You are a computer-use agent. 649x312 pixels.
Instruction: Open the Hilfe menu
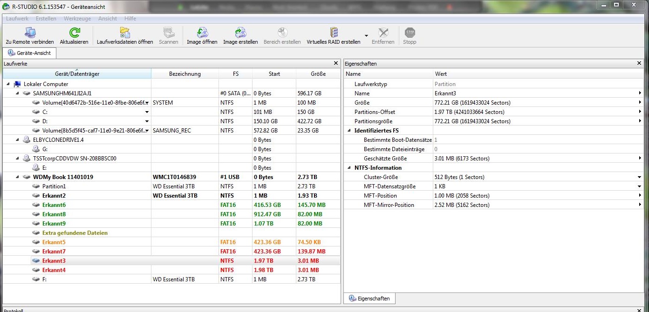pyautogui.click(x=130, y=19)
